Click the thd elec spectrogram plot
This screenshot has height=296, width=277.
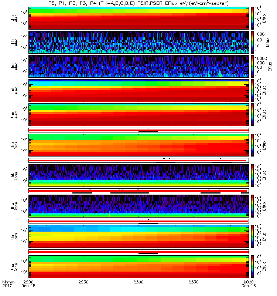[x=139, y=91]
